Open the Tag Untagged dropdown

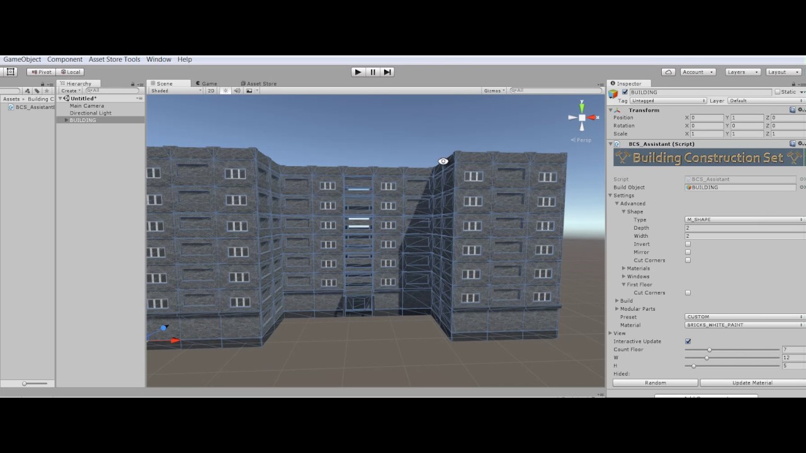click(x=669, y=101)
